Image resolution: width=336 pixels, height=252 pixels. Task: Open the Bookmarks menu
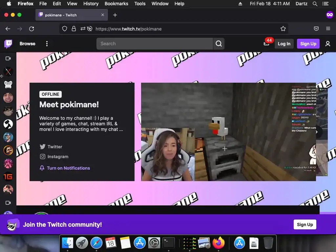pyautogui.click(x=116, y=4)
